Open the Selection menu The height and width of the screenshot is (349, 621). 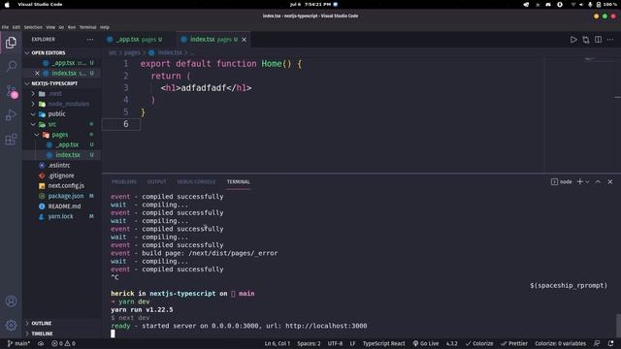pos(33,27)
